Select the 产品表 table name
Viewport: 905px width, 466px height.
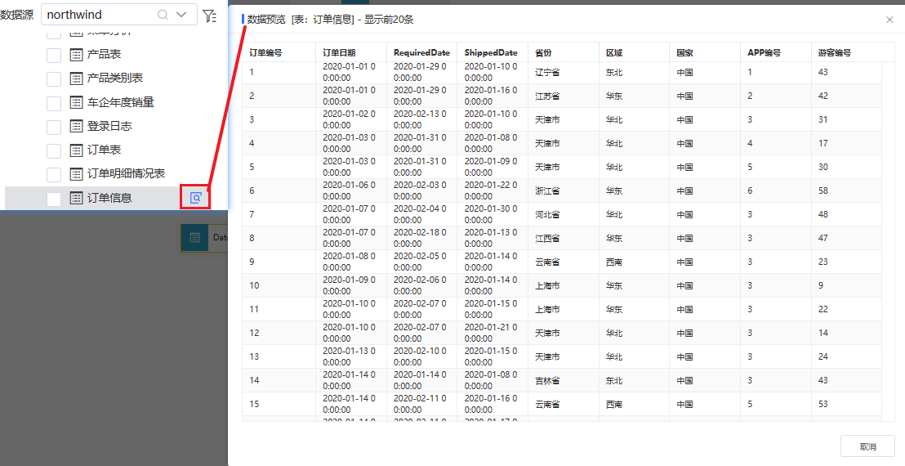coord(104,54)
